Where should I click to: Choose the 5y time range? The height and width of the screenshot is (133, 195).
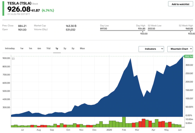(x=73, y=49)
